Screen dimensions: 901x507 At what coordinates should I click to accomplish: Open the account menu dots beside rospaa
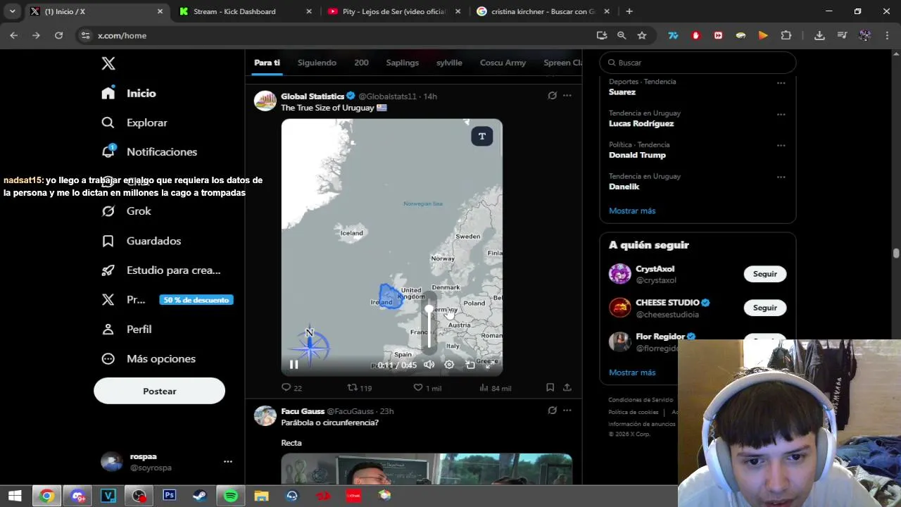(227, 462)
